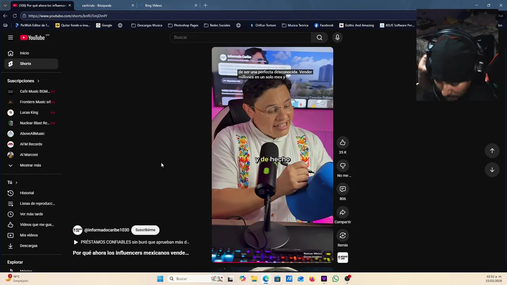Share the Short with Compartir icon
This screenshot has width=507, height=285.
pyautogui.click(x=343, y=212)
